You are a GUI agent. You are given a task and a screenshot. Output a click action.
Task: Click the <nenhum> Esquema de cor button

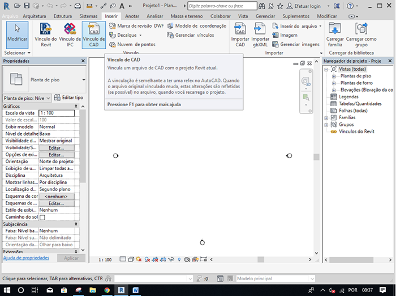[57, 196]
